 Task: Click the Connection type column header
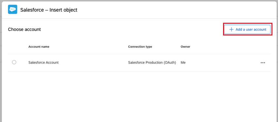coord(140,47)
